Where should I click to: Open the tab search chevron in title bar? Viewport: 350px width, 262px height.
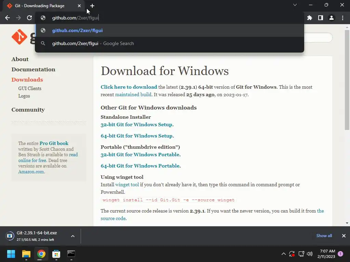(295, 5)
